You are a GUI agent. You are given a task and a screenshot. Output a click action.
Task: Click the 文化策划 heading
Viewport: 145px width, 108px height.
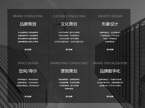coord(69,24)
